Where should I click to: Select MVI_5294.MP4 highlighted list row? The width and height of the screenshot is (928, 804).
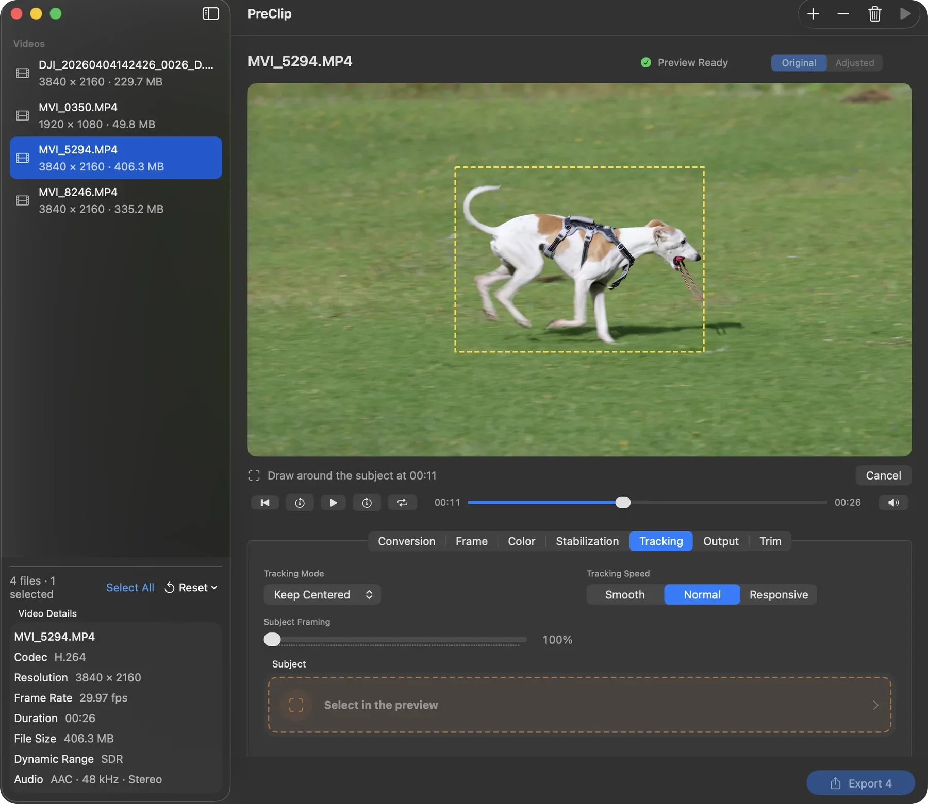(x=116, y=158)
